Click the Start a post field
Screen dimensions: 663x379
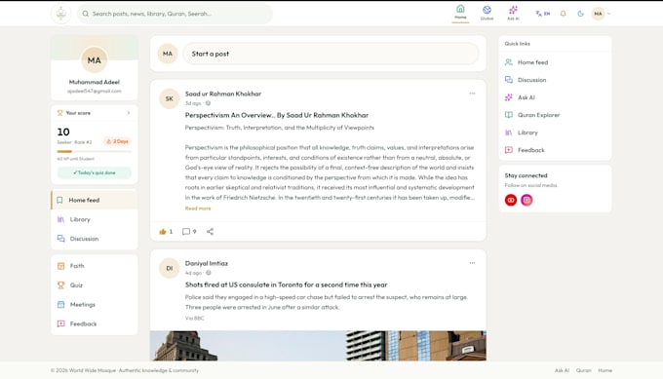[331, 54]
